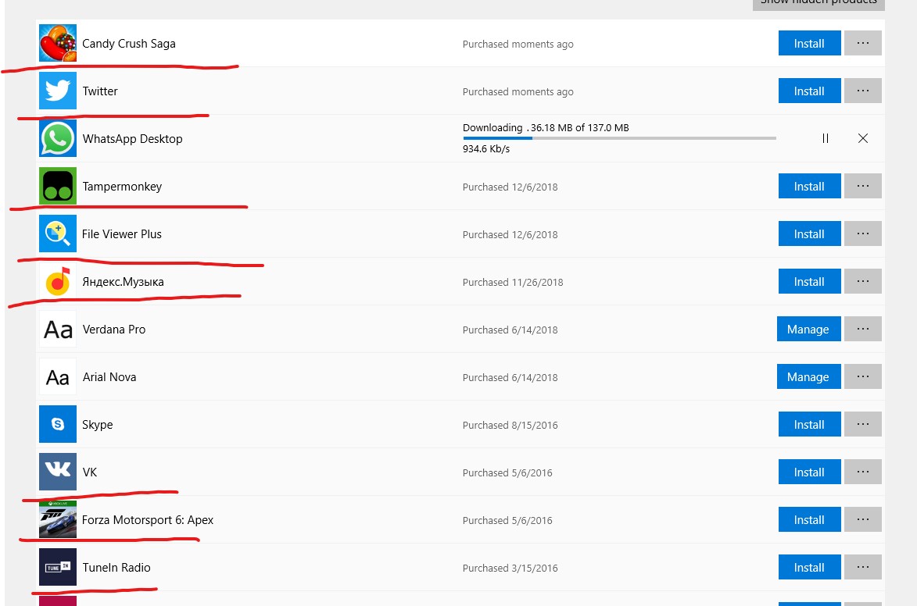Install the VK app
Viewport: 917px width, 606px height.
(x=809, y=472)
